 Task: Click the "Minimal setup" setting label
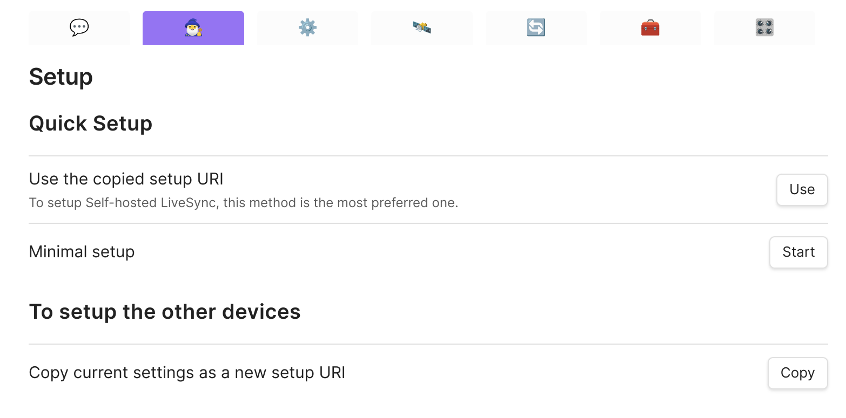(x=82, y=252)
